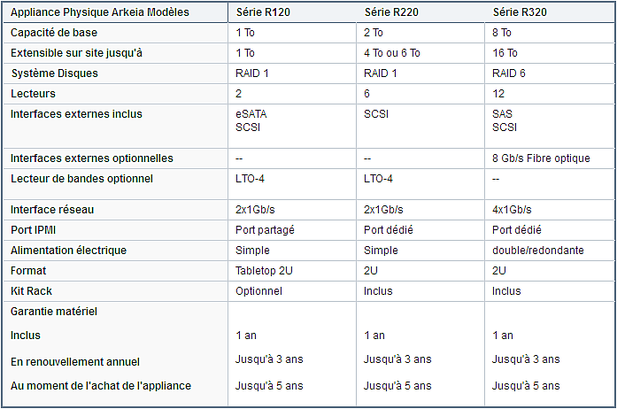The height and width of the screenshot is (409, 617).
Task: Select the '4x1Gb/s' cell
Action: click(x=512, y=210)
